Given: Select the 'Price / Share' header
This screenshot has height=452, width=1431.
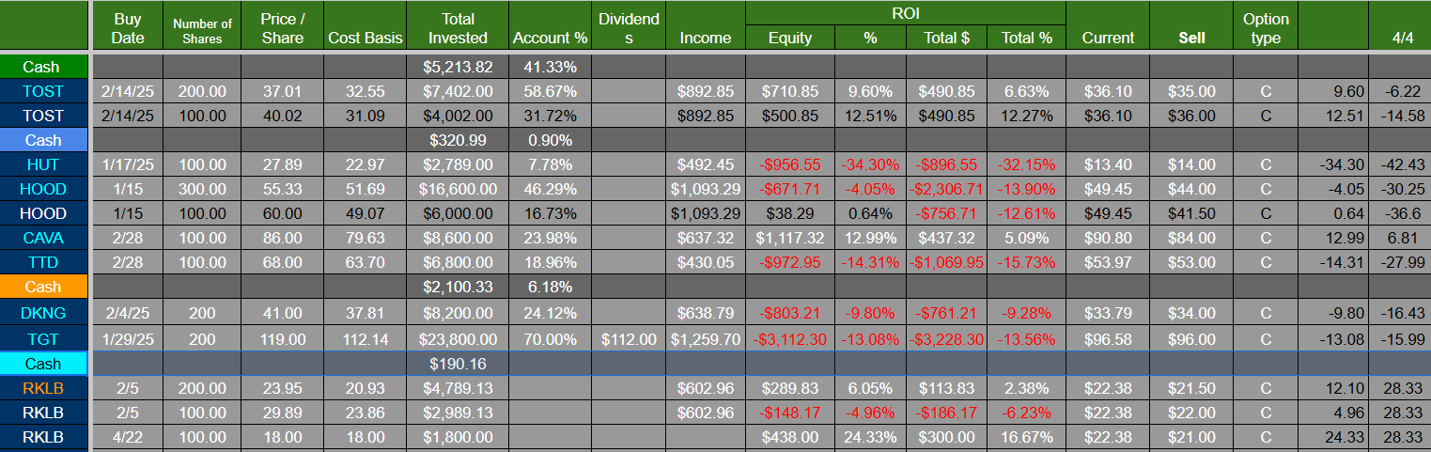Looking at the screenshot, I should pos(283,28).
